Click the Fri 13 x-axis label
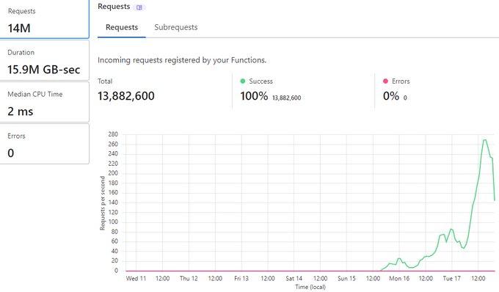The height and width of the screenshot is (292, 499). [241, 278]
